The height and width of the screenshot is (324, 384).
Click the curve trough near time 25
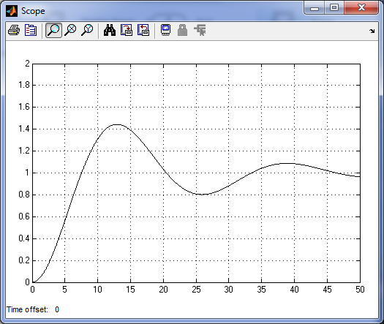click(x=202, y=195)
